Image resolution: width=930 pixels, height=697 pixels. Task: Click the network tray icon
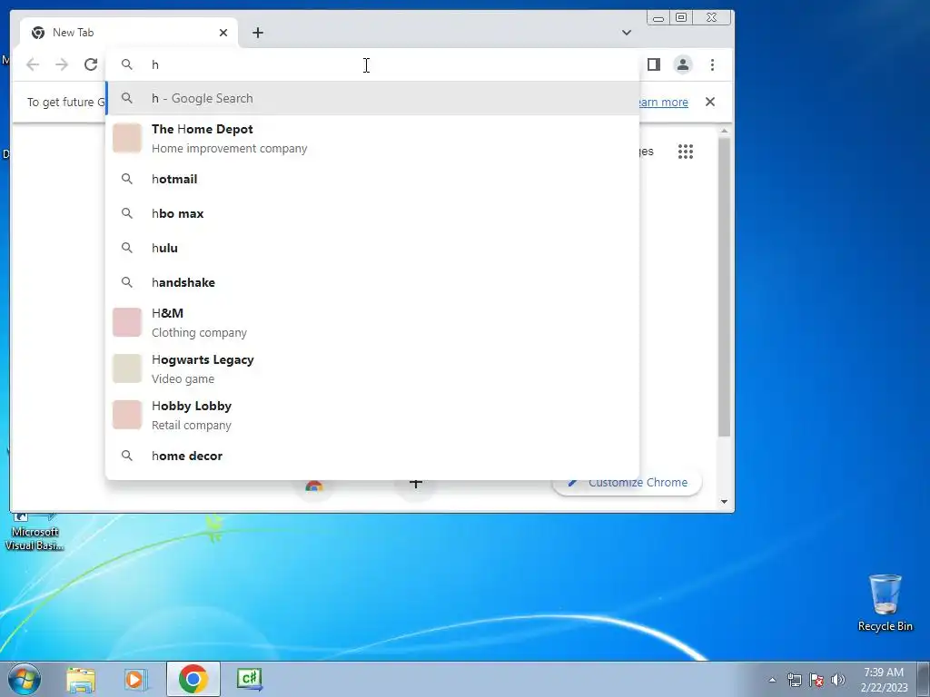click(794, 680)
